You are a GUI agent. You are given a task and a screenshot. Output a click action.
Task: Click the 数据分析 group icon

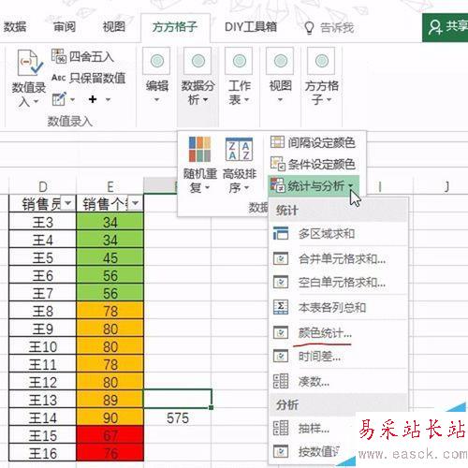tap(197, 61)
